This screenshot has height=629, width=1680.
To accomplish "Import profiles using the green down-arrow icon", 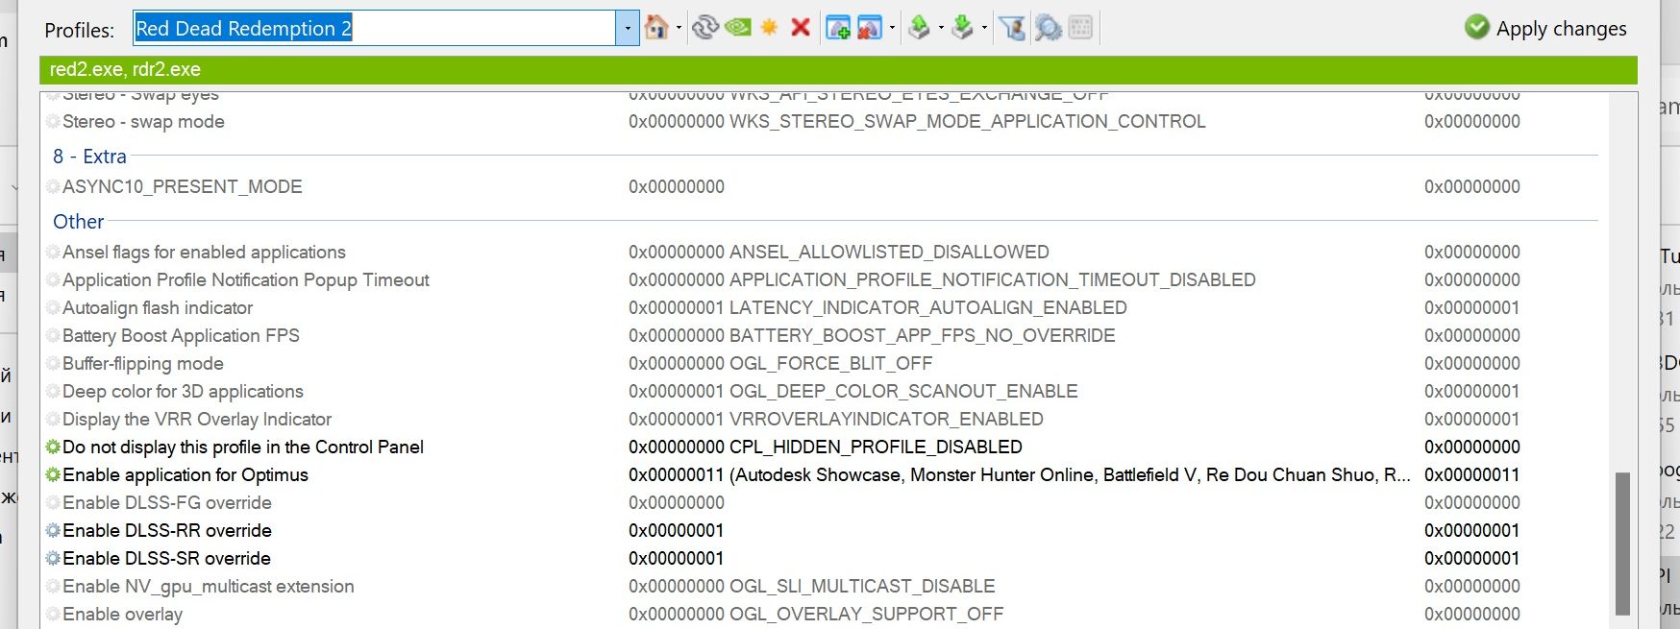I will 962,27.
